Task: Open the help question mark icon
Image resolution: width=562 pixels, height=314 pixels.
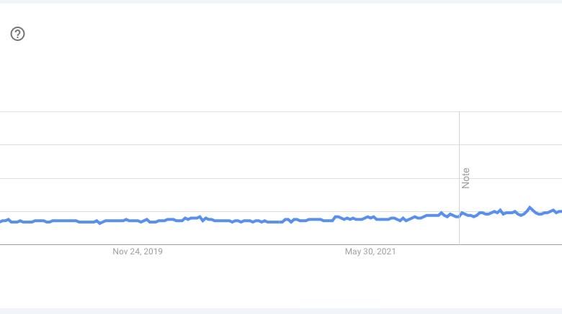Action: [17, 34]
